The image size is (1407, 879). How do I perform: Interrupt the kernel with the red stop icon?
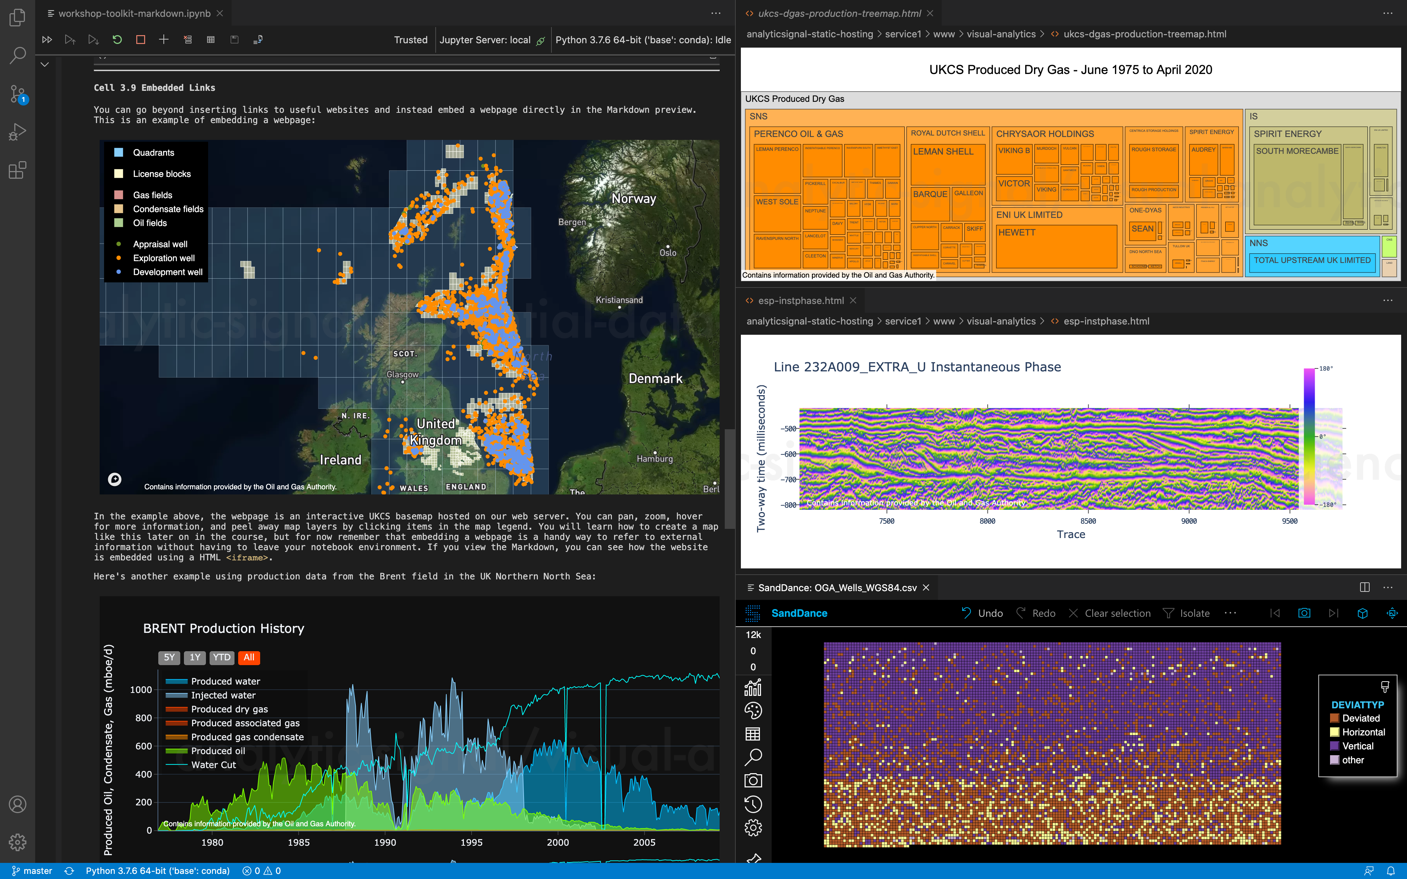pos(140,40)
